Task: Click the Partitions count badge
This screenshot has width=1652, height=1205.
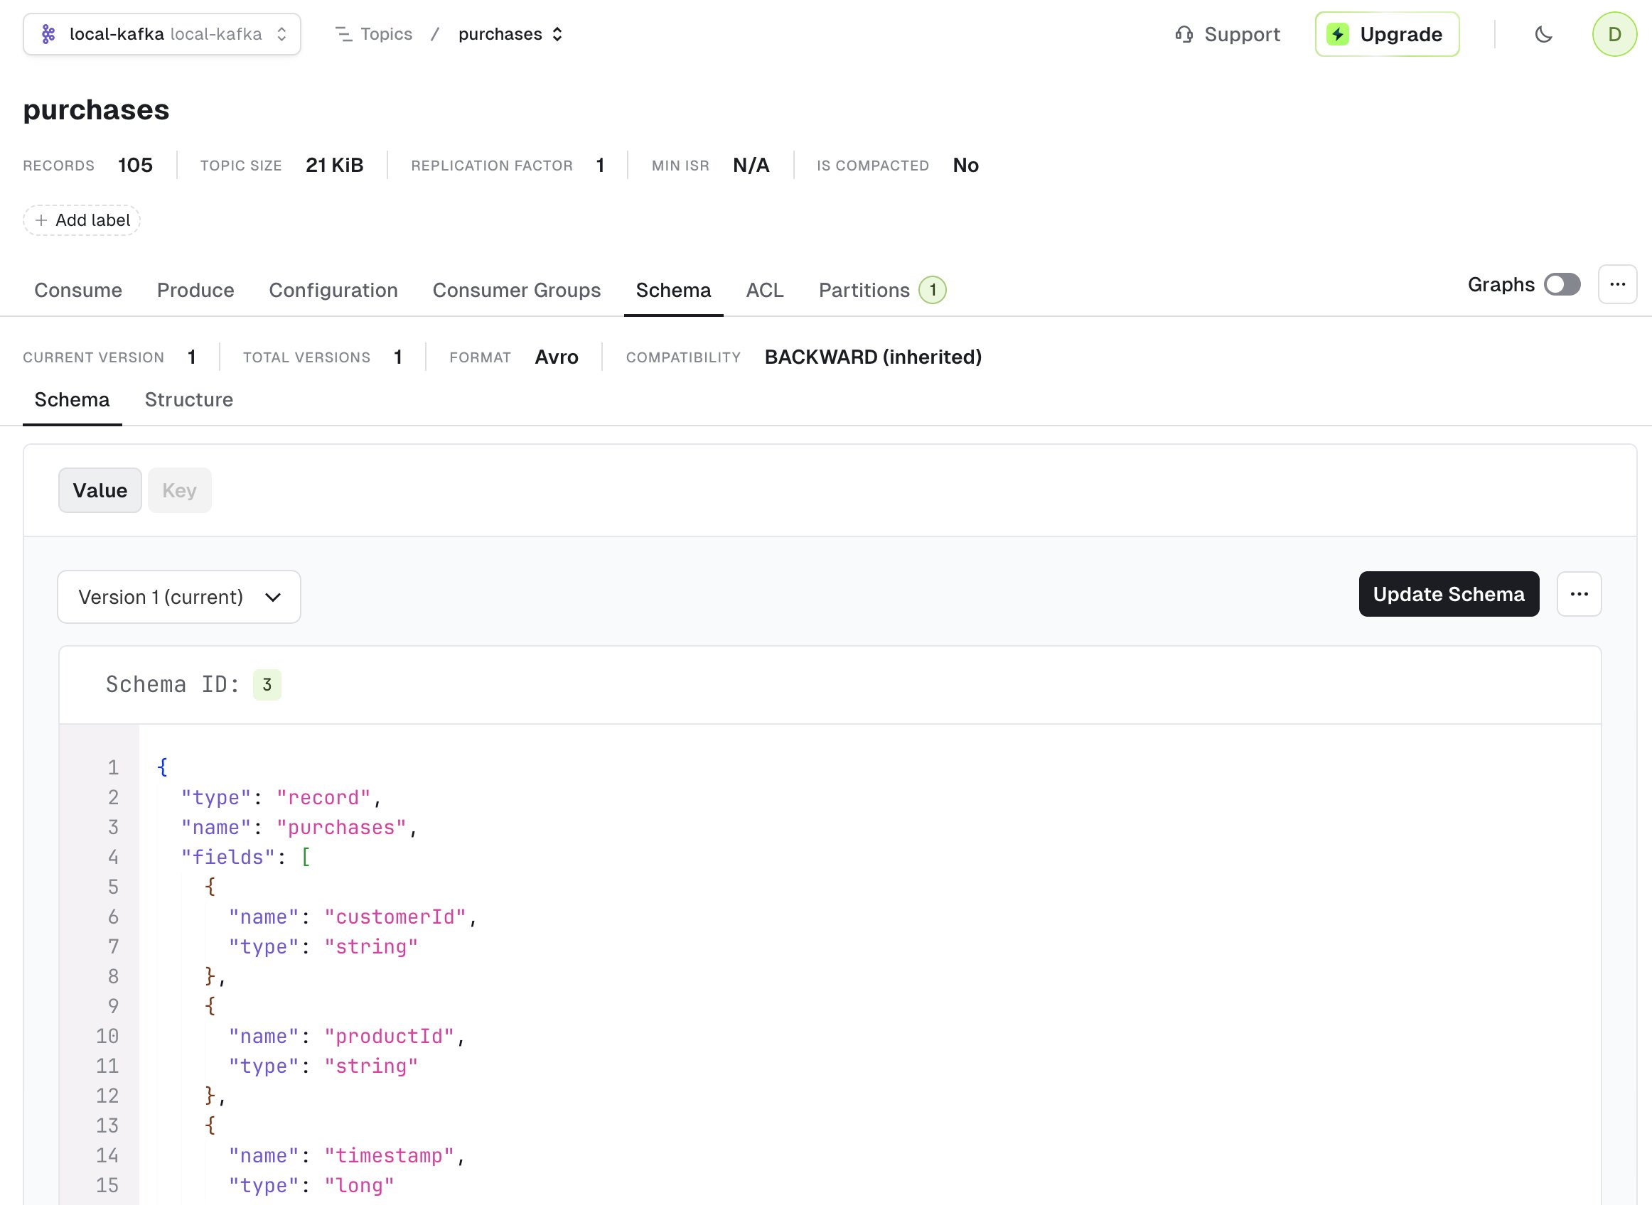Action: 932,291
